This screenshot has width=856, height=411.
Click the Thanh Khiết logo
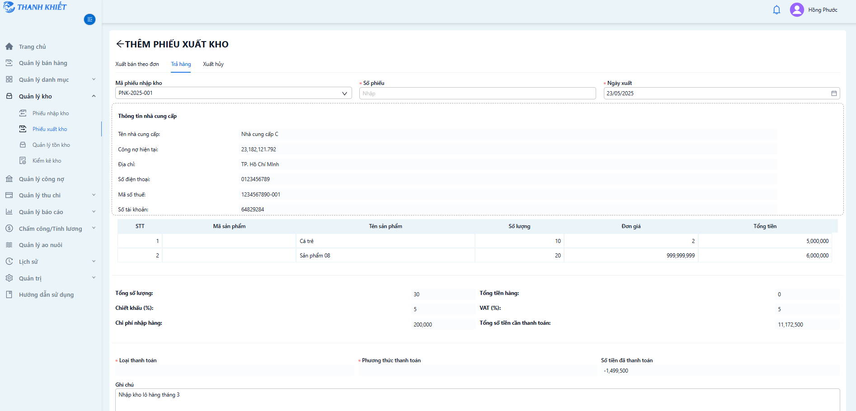pos(35,7)
